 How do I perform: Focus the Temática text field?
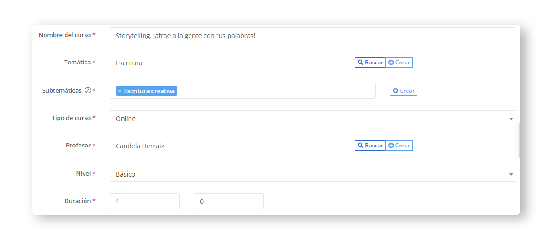pyautogui.click(x=225, y=63)
